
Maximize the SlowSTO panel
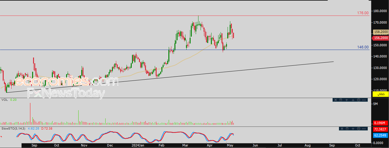(347, 129)
